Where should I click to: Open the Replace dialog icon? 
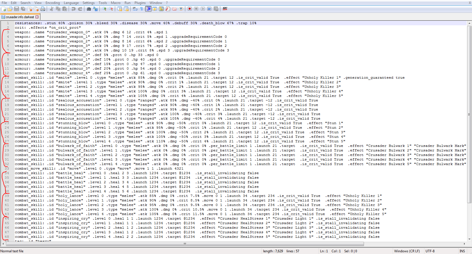tap(95, 9)
